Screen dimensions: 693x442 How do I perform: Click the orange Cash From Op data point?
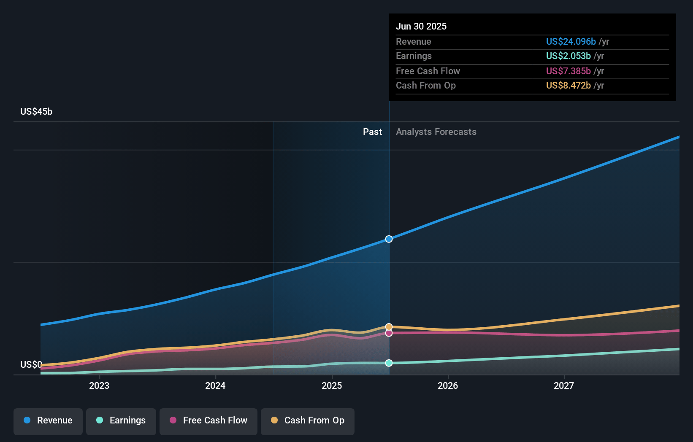pyautogui.click(x=389, y=327)
